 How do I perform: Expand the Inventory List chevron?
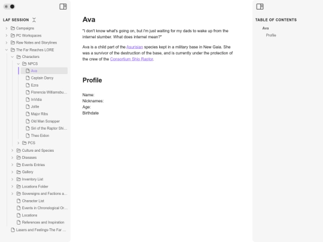click(13, 179)
